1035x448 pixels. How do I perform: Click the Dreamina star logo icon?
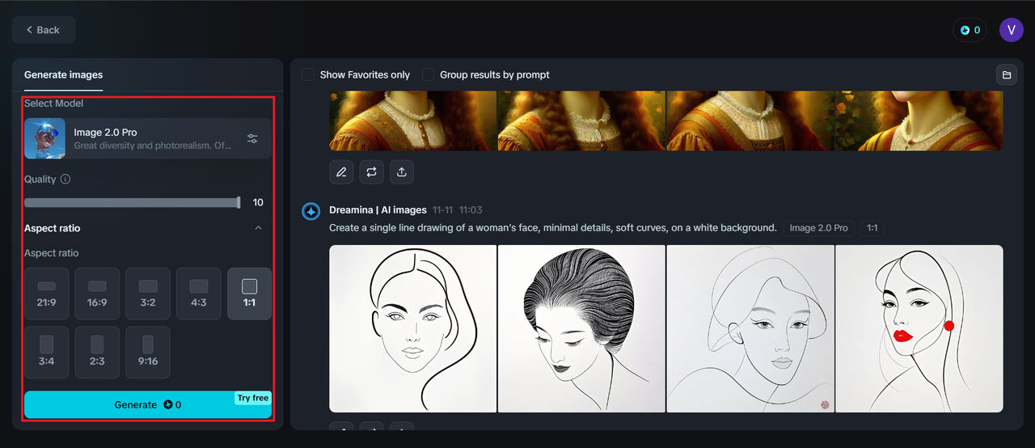(311, 211)
